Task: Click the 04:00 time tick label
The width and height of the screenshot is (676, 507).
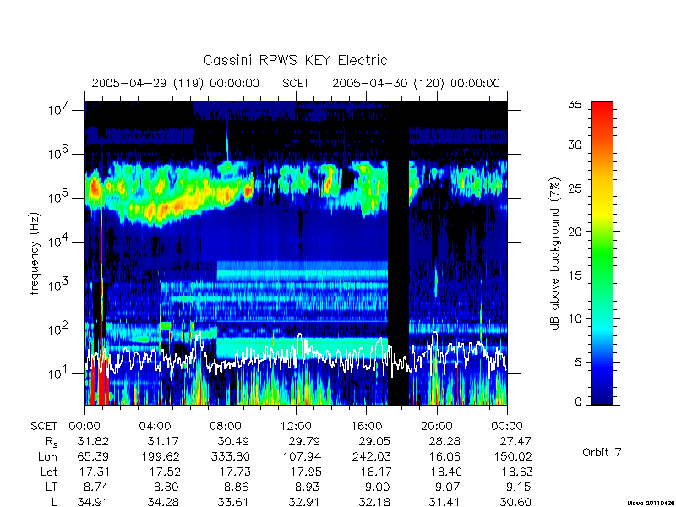Action: [155, 426]
